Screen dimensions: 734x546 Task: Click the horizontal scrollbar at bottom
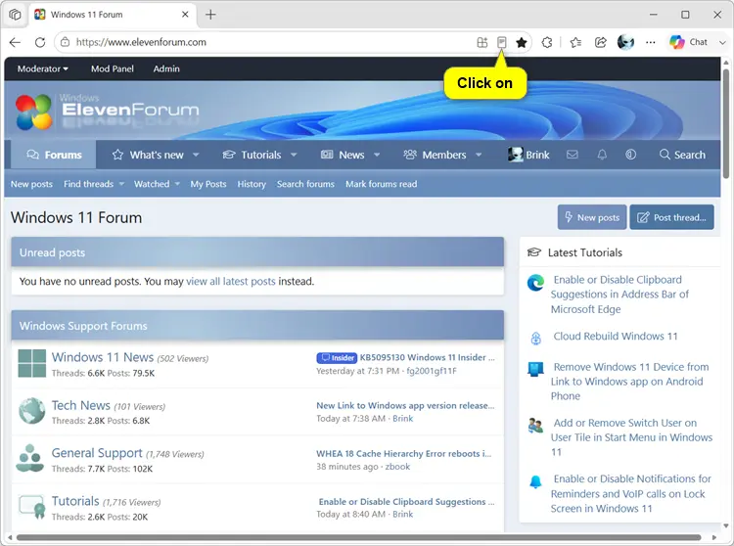click(358, 537)
